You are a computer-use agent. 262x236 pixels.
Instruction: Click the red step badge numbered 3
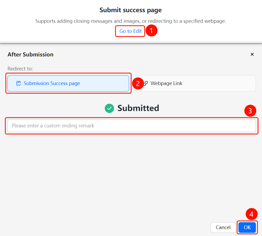(250, 111)
